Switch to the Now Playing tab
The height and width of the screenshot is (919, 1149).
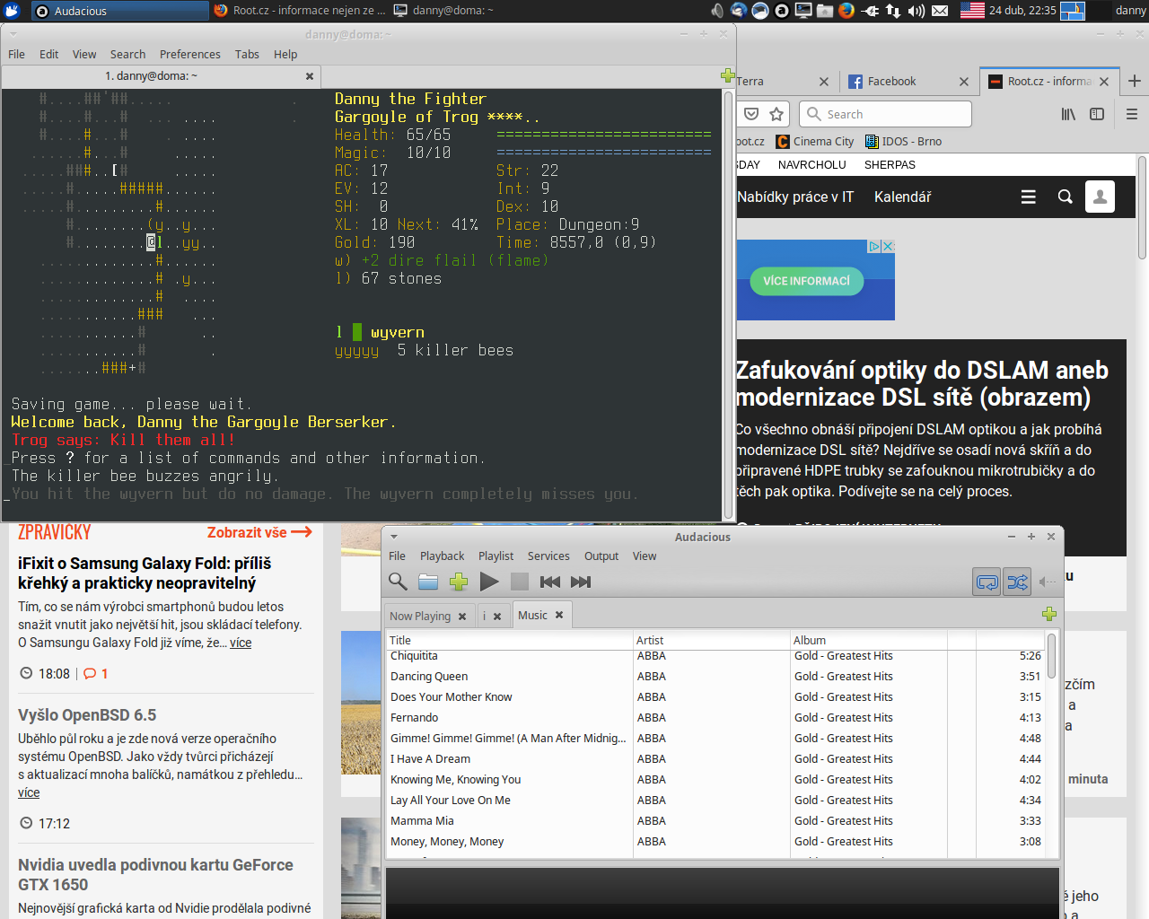[422, 615]
